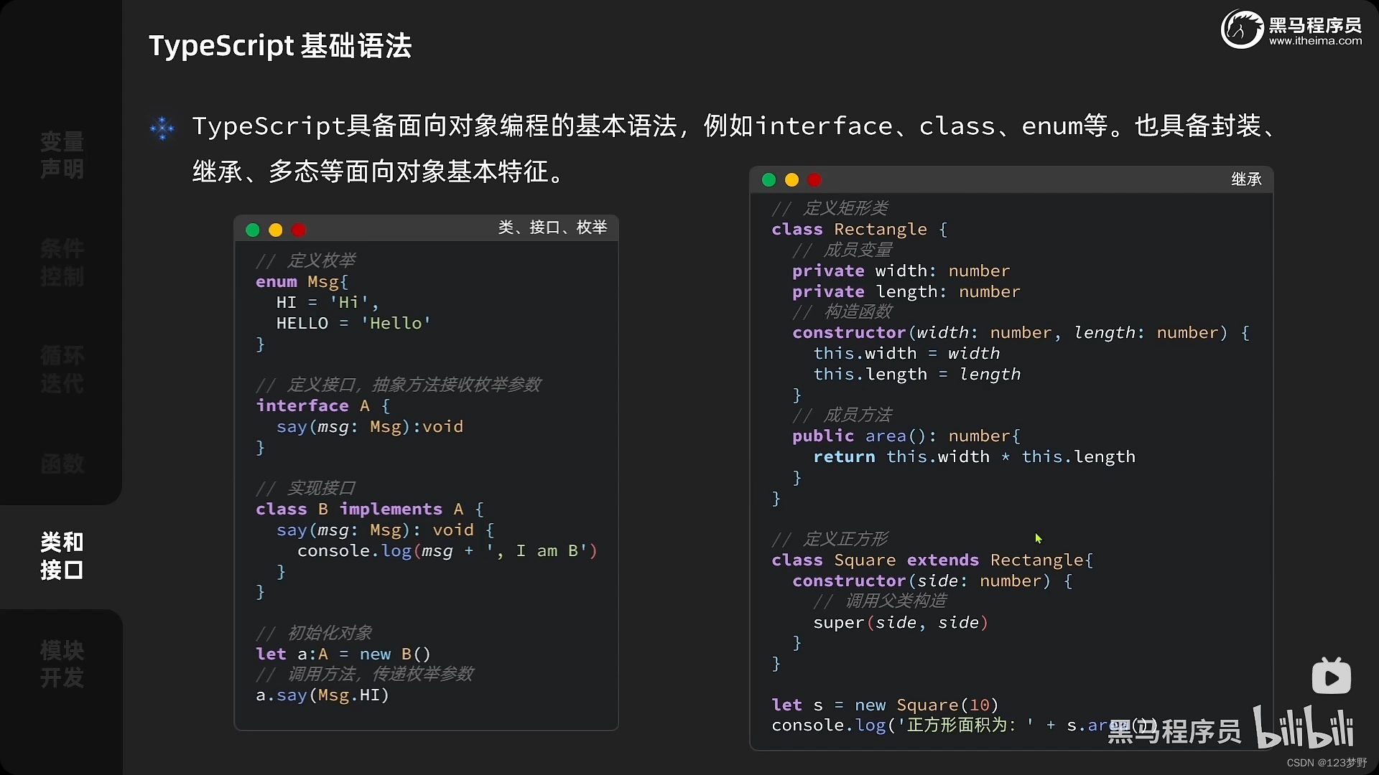The width and height of the screenshot is (1379, 775).
Task: Click the 类、接口、枚举 title label
Action: click(x=552, y=227)
